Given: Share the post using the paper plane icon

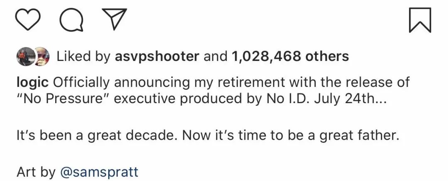Looking at the screenshot, I should (x=113, y=19).
